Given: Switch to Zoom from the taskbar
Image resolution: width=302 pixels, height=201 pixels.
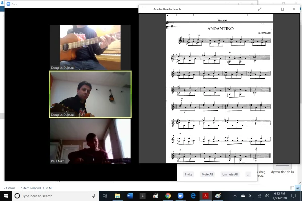Looking at the screenshot, I should click(x=180, y=196).
